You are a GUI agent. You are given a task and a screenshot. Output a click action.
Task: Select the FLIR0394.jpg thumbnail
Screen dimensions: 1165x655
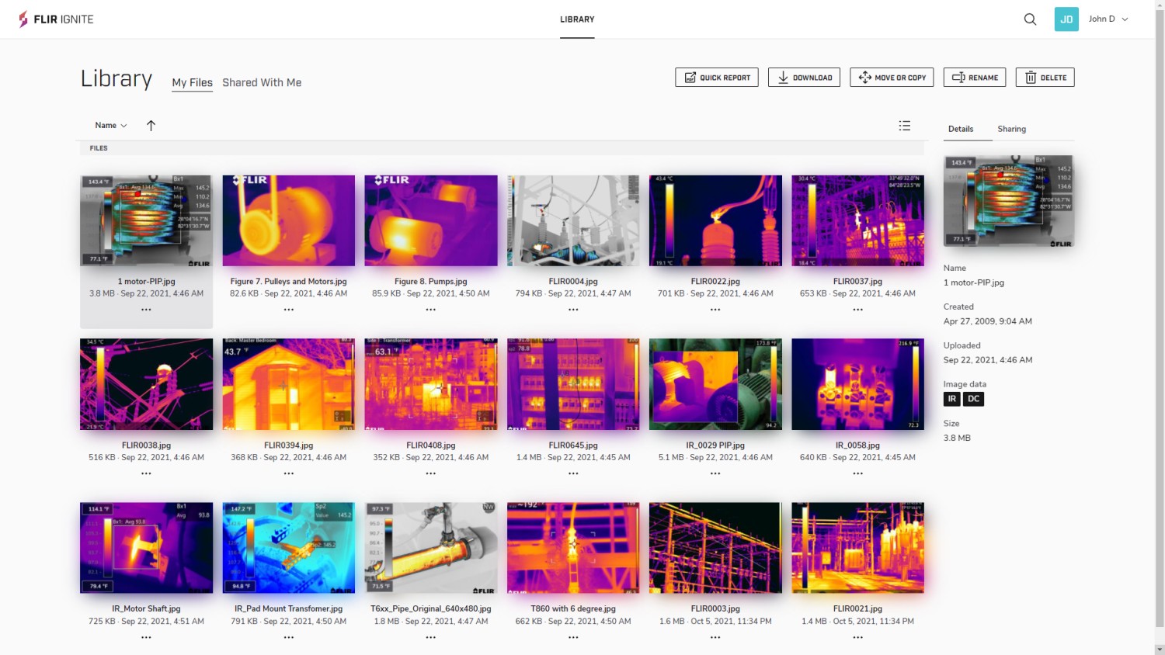coord(288,384)
